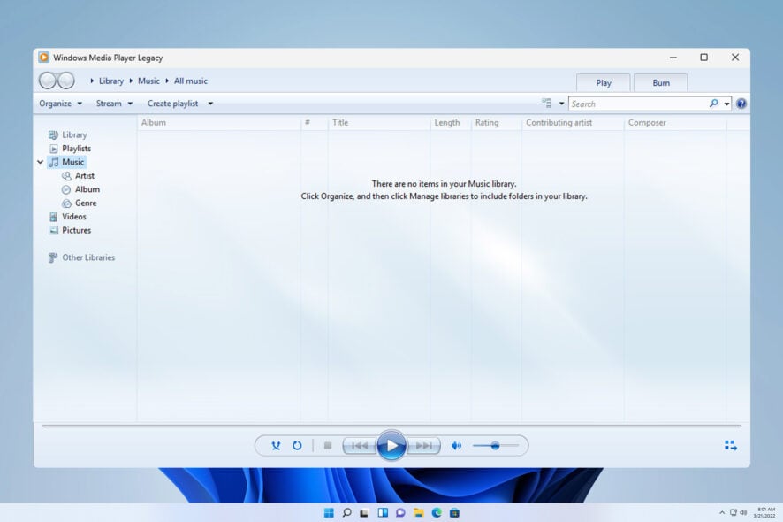Click the volume slider
The image size is (783, 522).
(x=496, y=445)
